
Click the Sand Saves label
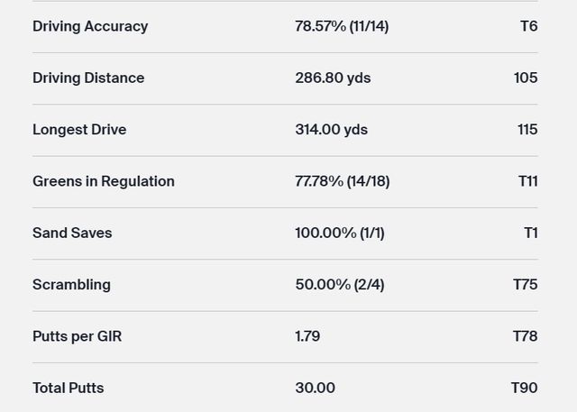(x=72, y=233)
